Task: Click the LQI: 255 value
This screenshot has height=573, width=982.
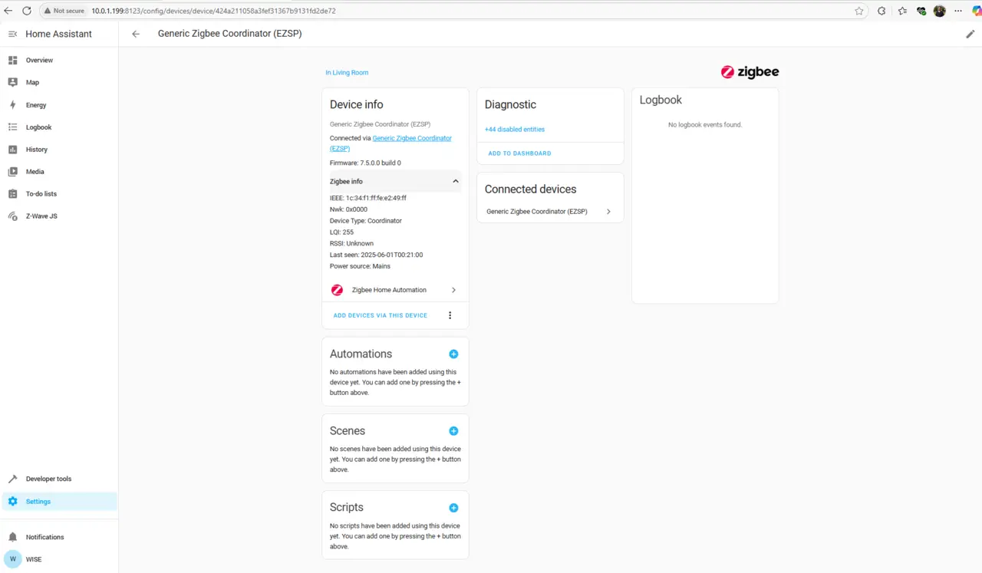Action: [x=341, y=232]
